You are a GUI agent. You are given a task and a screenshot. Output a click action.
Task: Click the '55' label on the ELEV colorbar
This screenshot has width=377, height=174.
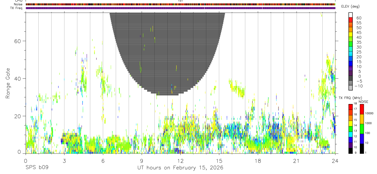tap(359, 23)
